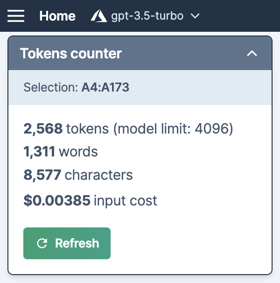Click the circular arrow icon in Refresh
280x283 pixels.
coord(42,243)
